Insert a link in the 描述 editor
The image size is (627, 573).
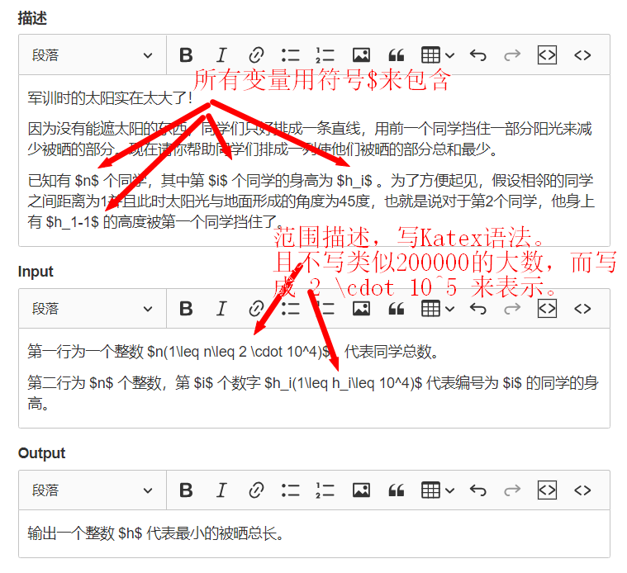256,55
